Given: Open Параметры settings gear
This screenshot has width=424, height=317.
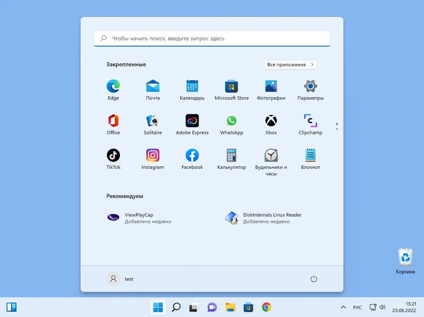Looking at the screenshot, I should [311, 90].
